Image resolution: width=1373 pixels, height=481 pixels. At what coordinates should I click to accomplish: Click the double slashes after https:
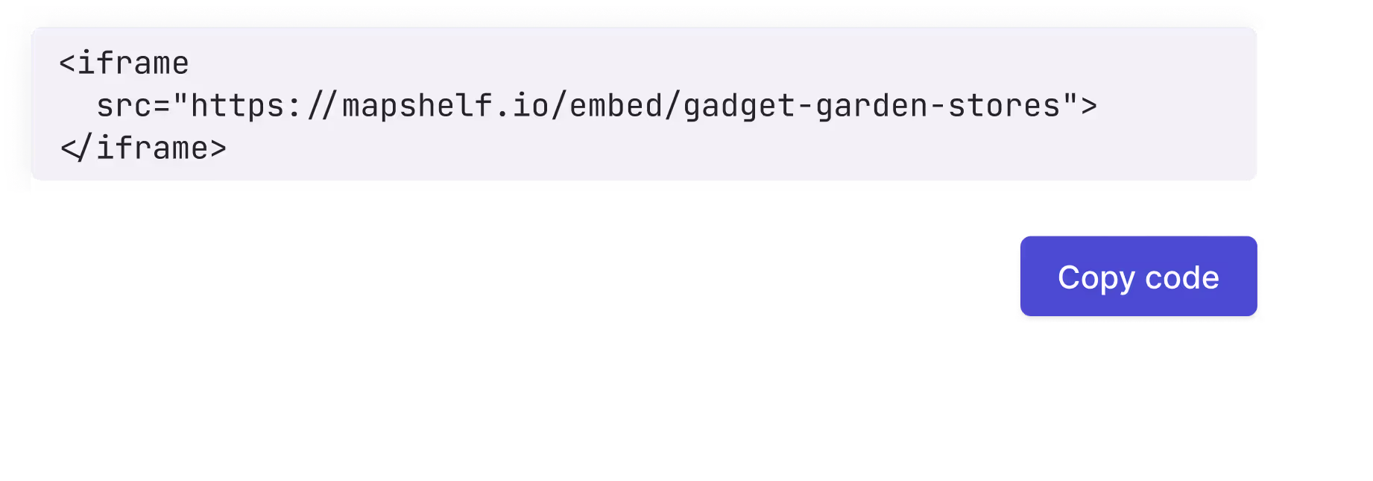coord(322,105)
